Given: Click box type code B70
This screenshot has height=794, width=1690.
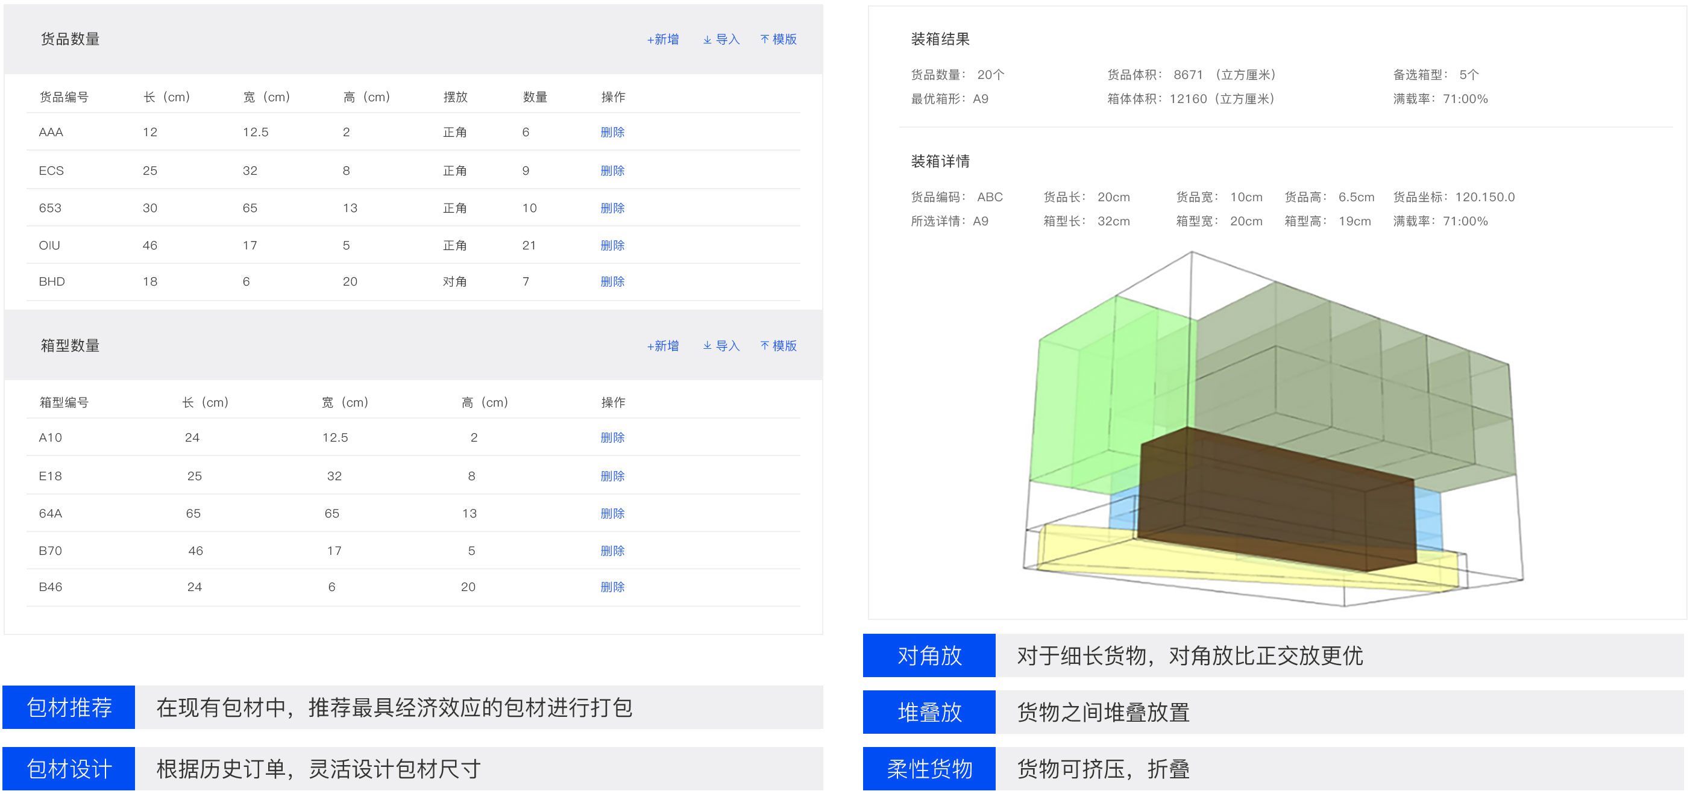Looking at the screenshot, I should [x=51, y=551].
